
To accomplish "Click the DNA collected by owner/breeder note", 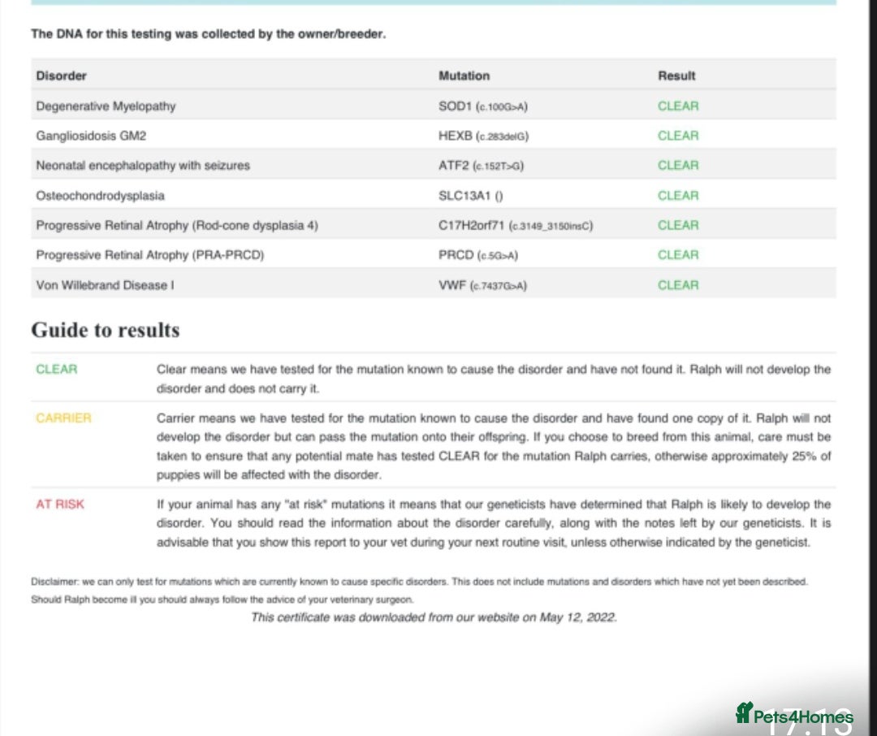I will coord(208,33).
